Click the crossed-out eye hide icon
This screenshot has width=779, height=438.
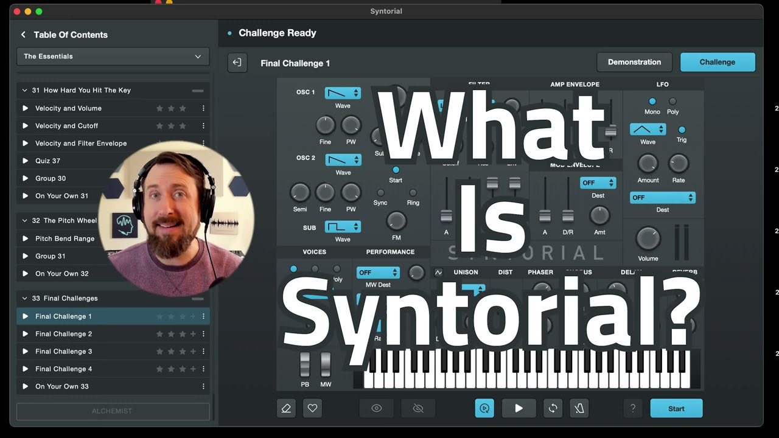418,408
